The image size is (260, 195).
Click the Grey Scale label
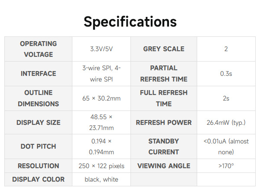(164, 49)
